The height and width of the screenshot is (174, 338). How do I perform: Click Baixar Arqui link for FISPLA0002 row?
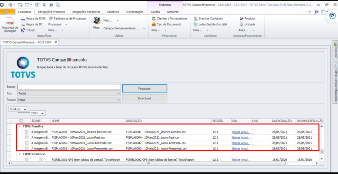(241, 143)
